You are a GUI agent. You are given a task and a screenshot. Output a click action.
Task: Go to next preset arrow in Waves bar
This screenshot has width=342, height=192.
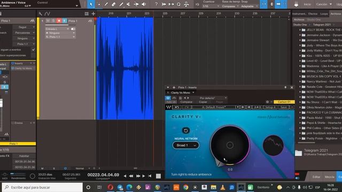249,107
